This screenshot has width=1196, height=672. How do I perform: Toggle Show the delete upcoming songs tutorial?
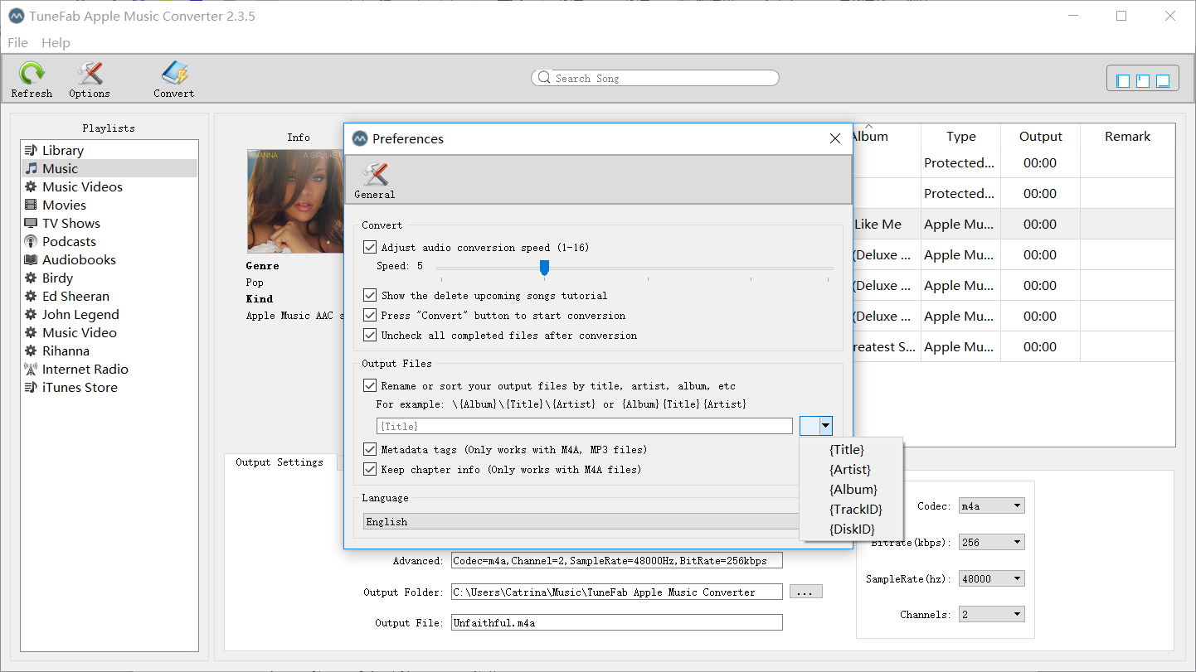370,295
